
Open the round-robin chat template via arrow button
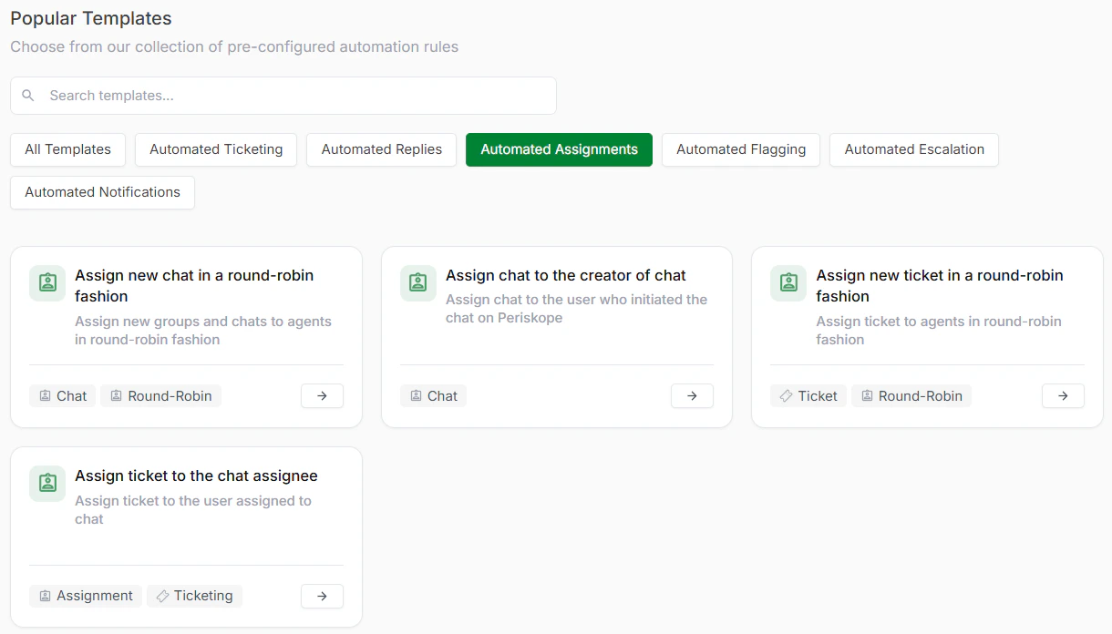(322, 395)
